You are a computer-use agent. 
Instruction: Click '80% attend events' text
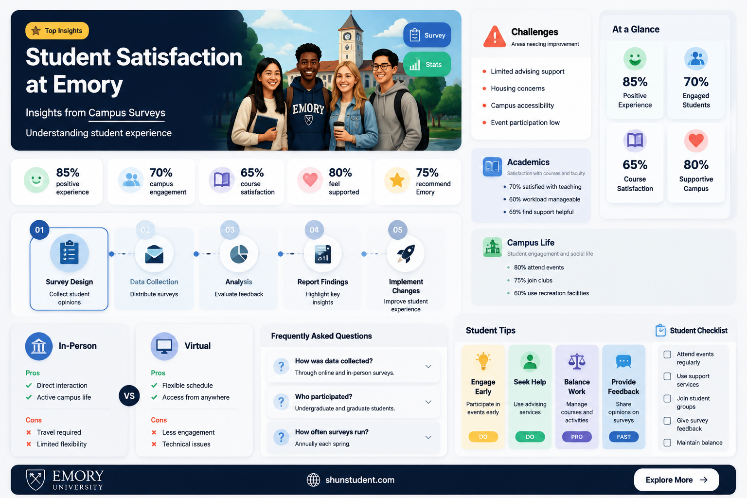pos(539,267)
